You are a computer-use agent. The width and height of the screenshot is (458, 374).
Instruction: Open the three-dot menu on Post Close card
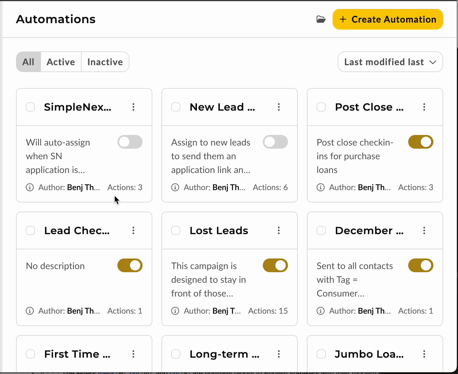coord(424,107)
